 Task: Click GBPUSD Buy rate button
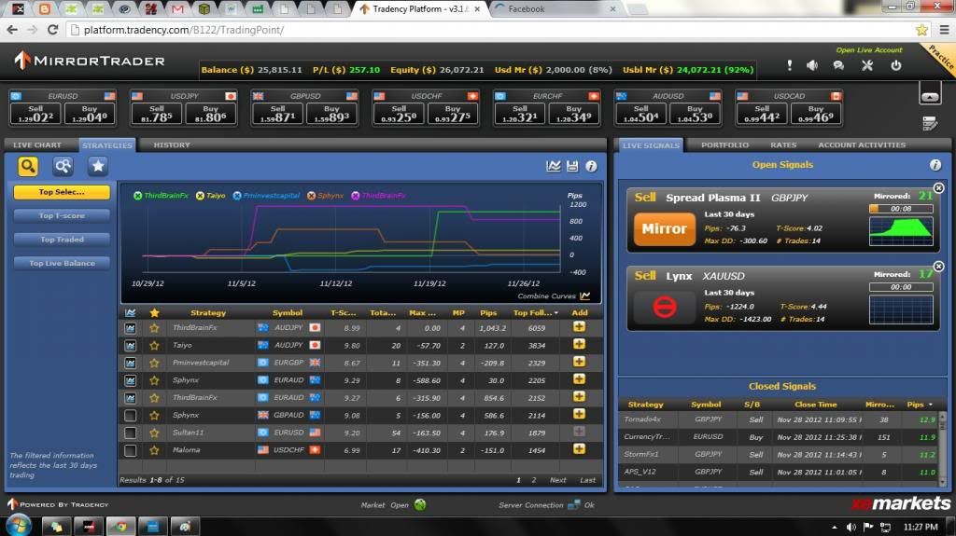click(x=331, y=114)
